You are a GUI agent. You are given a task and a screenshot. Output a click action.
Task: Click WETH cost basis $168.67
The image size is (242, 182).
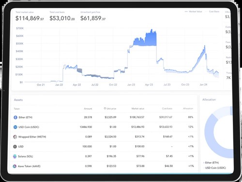(x=167, y=137)
